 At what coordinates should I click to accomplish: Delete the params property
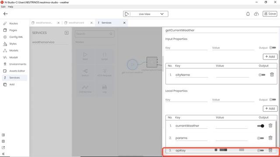coord(270,138)
